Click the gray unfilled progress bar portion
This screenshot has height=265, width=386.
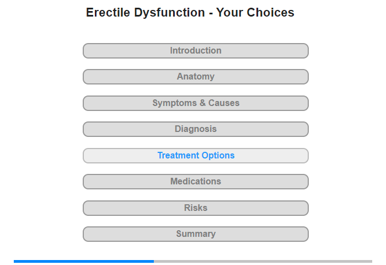(x=263, y=261)
